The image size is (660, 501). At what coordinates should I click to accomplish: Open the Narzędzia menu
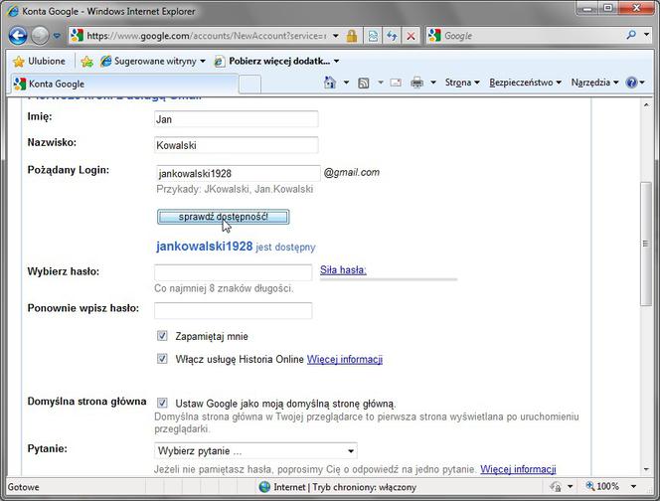pos(594,83)
